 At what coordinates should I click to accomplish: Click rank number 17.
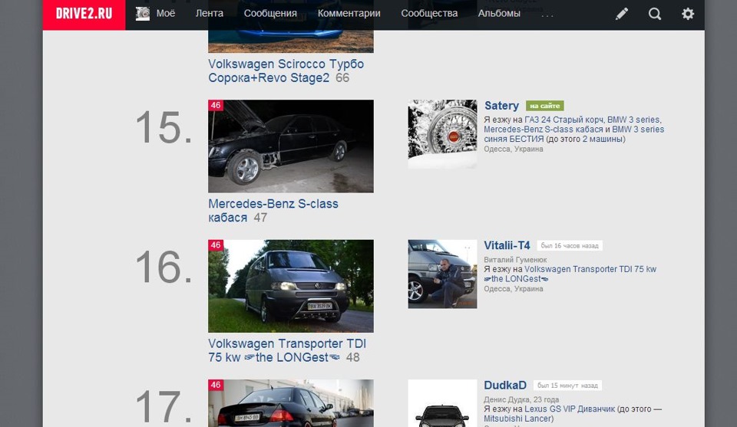coord(164,407)
